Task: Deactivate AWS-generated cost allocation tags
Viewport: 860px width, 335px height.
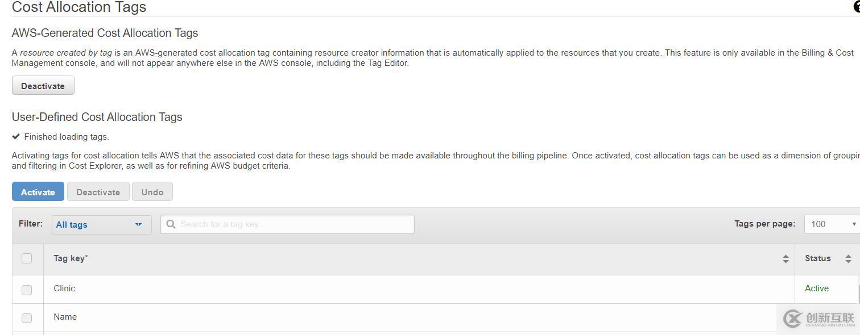Action: (x=43, y=86)
